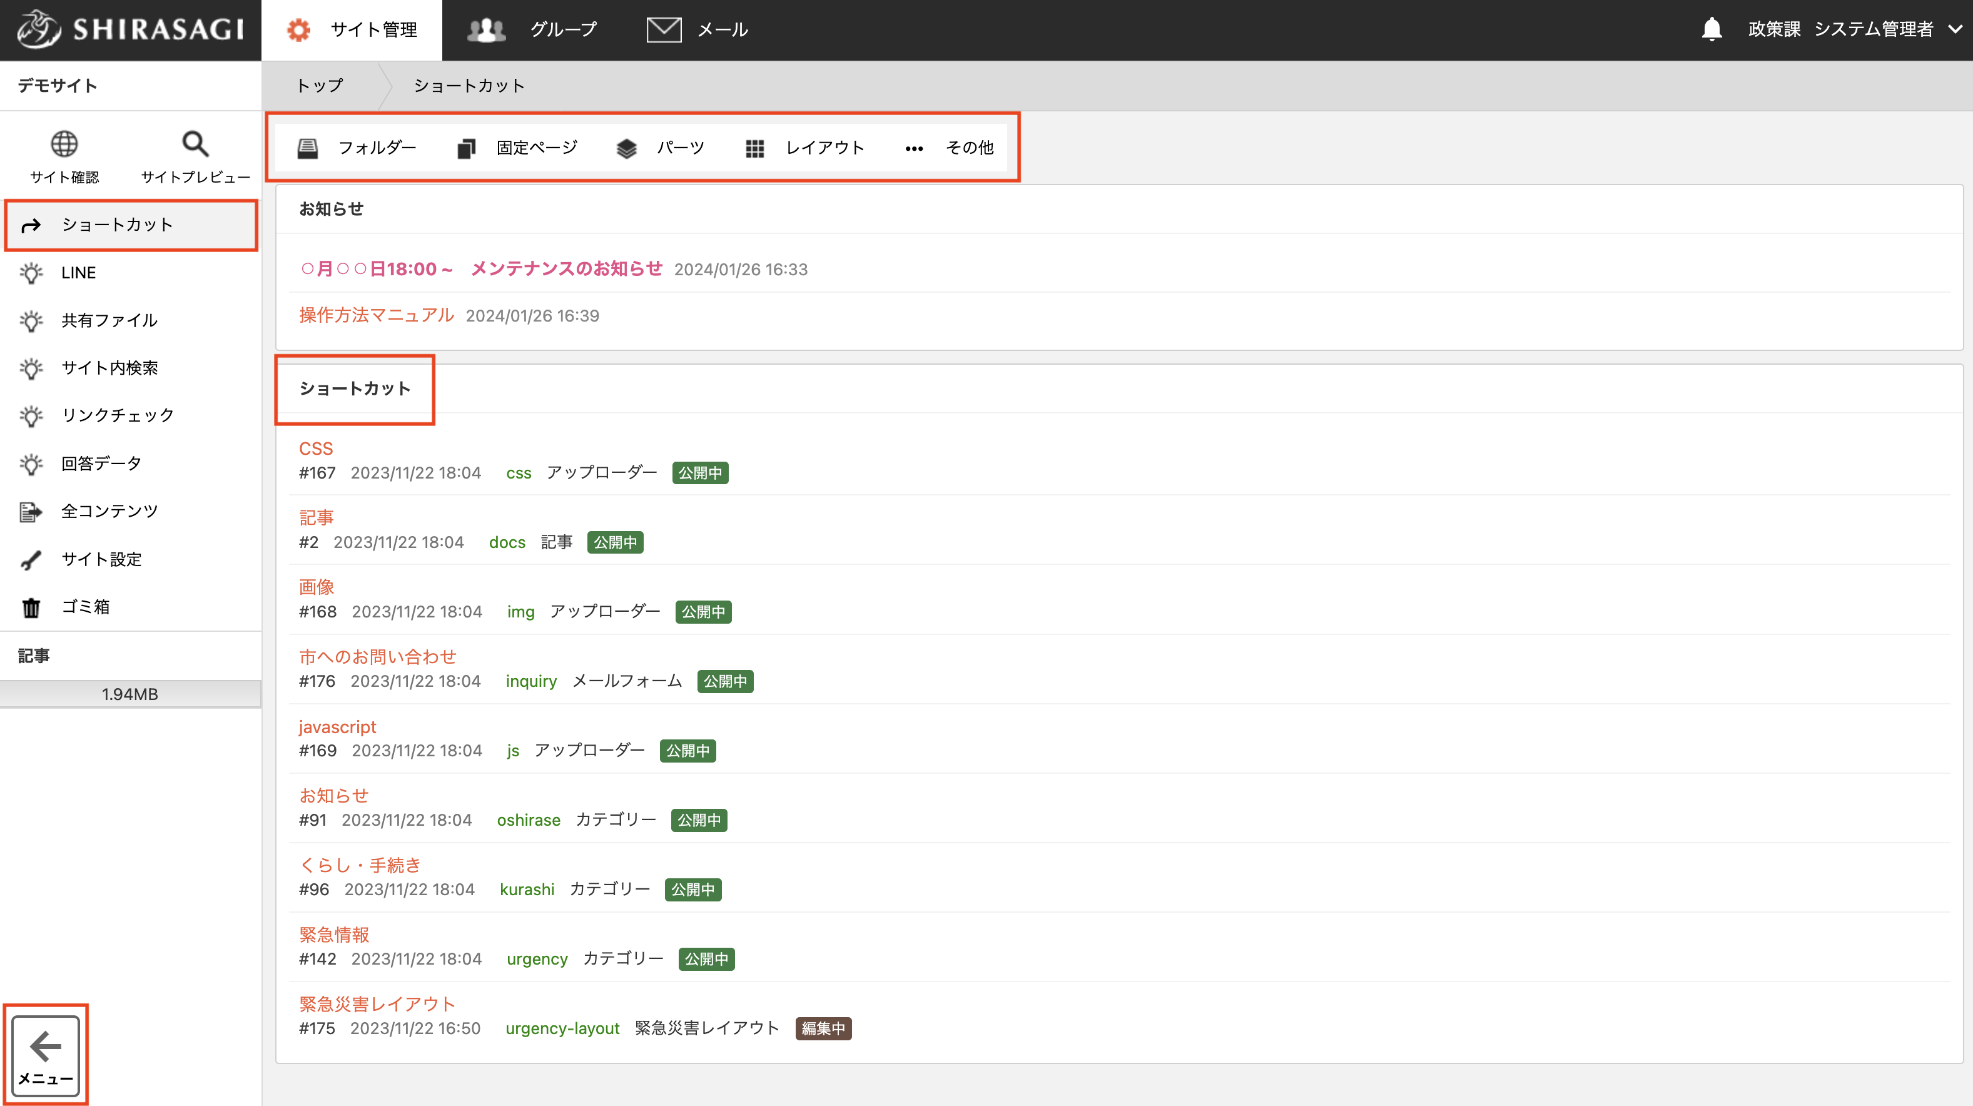Open the Group people icon
Image resolution: width=1973 pixels, height=1106 pixels.
[486, 30]
